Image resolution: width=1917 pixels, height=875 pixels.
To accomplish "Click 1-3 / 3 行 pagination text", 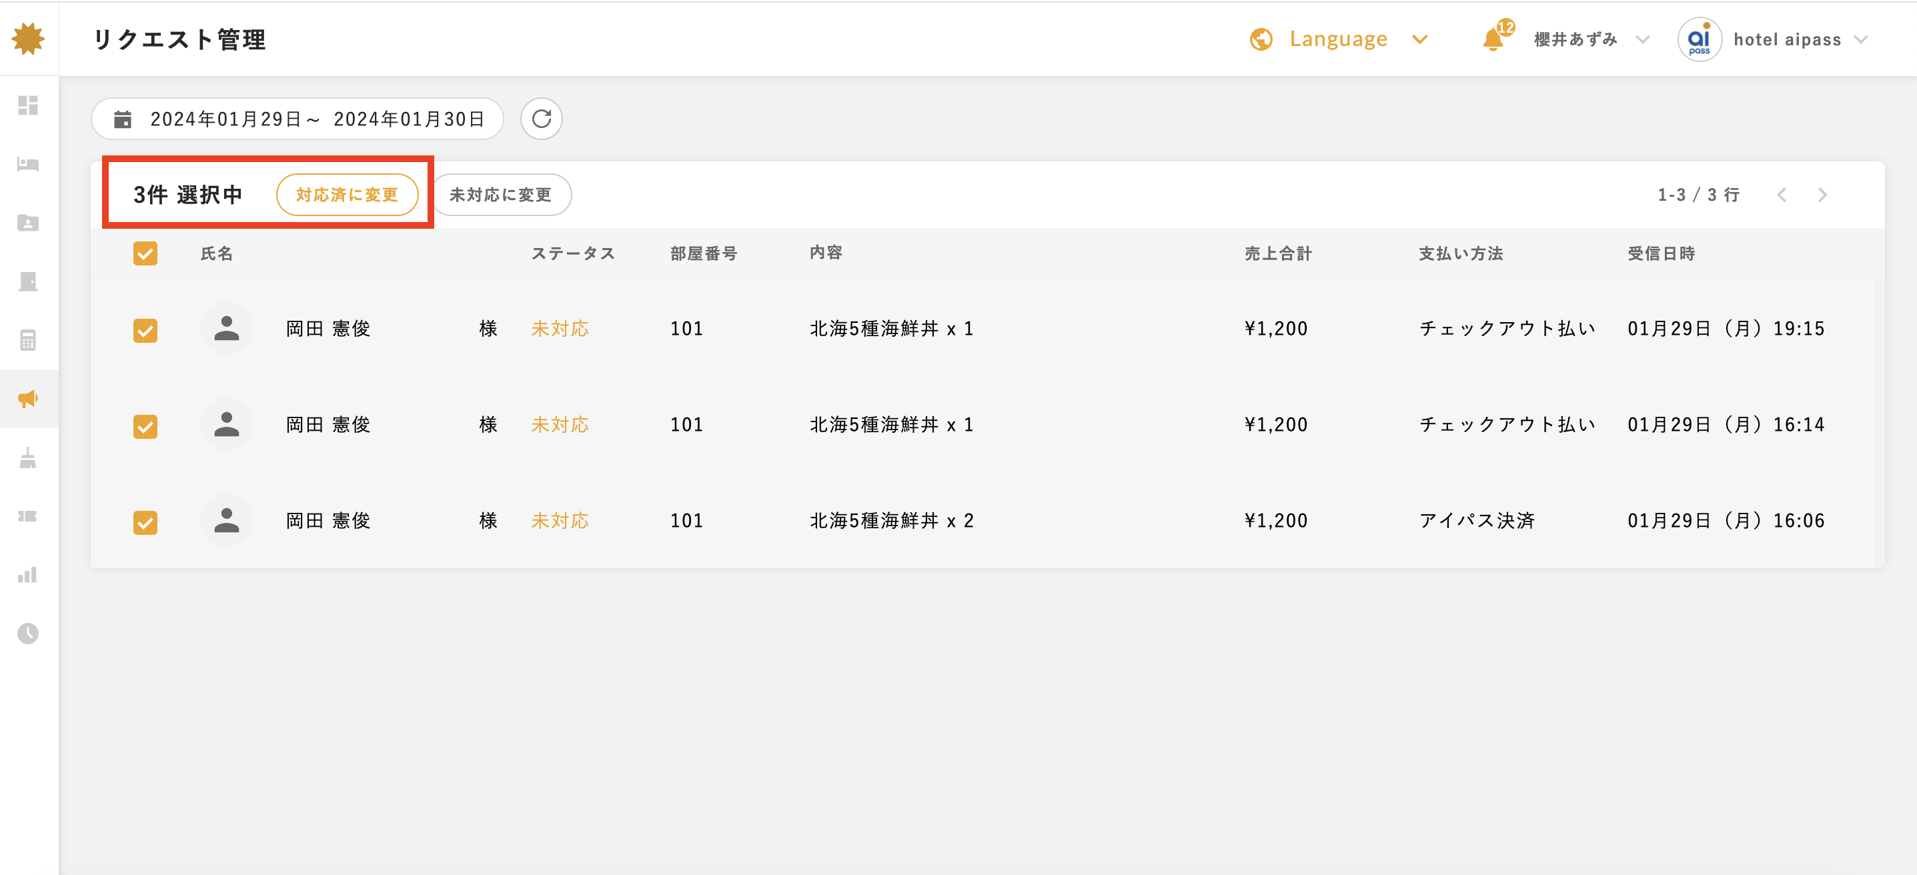I will (1698, 195).
